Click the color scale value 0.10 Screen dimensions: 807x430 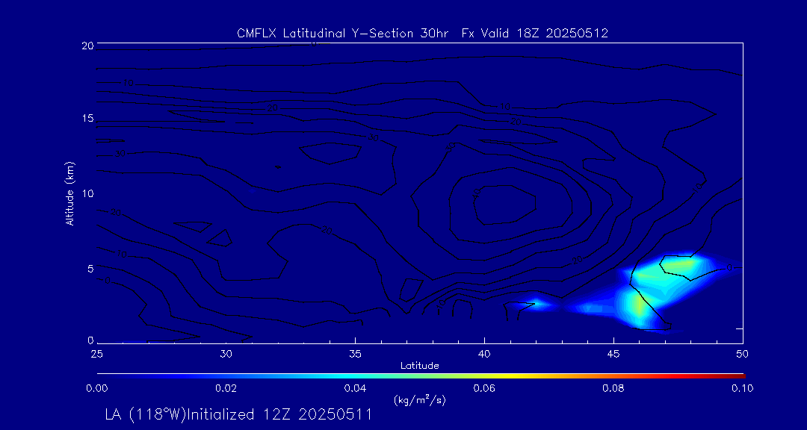pos(743,388)
